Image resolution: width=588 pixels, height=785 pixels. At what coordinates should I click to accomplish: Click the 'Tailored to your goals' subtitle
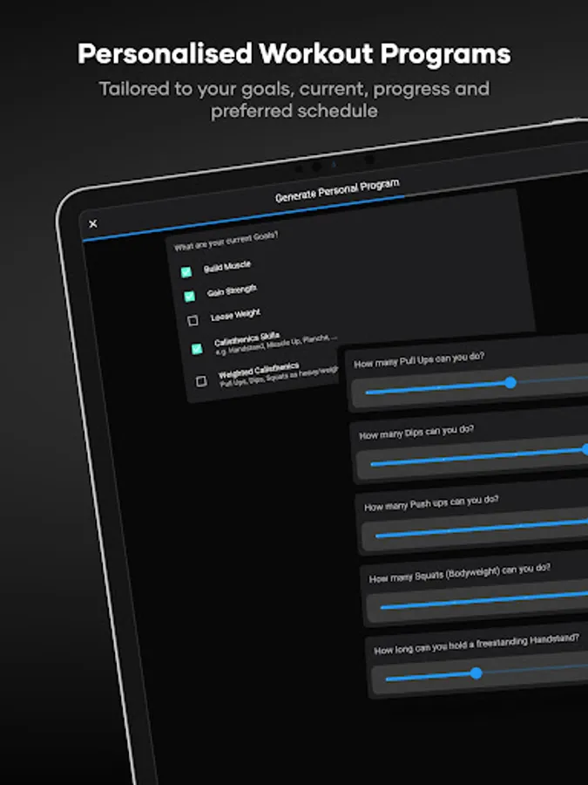(294, 99)
